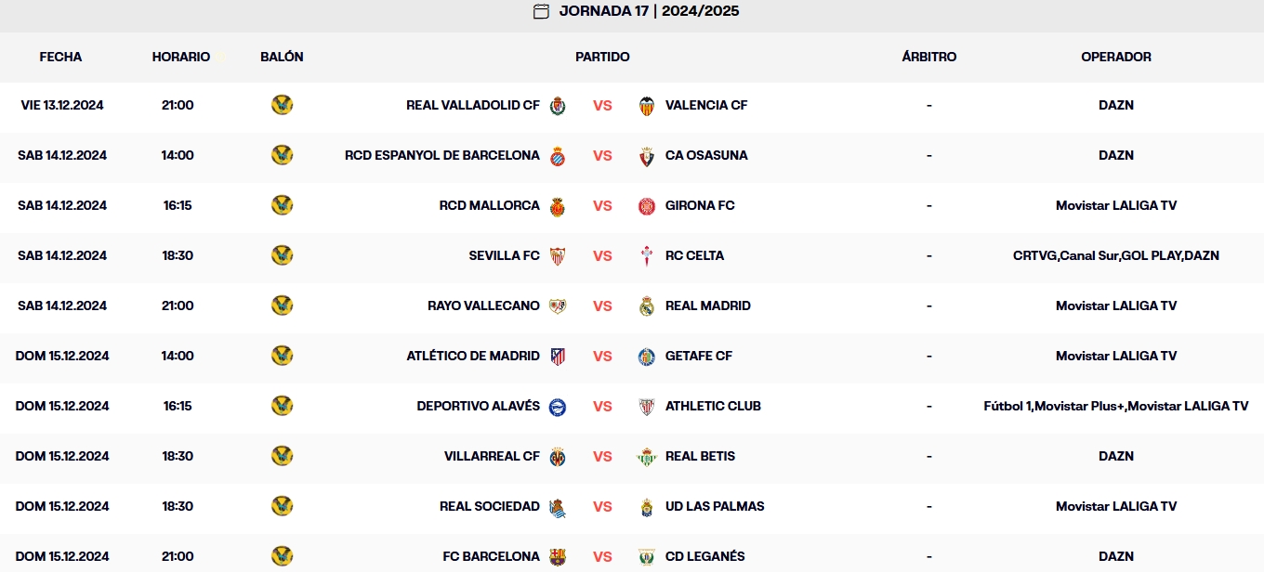Screen dimensions: 1264x572
Task: Click the calendar icon beside JORNADA 17
Action: pyautogui.click(x=543, y=12)
